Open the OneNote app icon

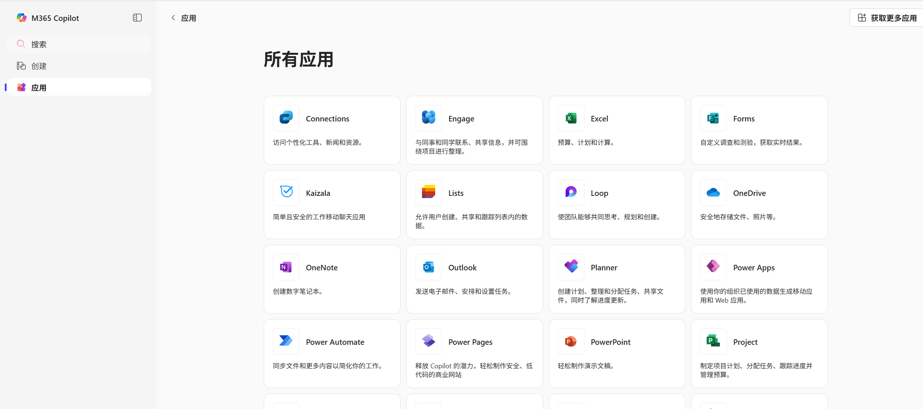click(286, 267)
